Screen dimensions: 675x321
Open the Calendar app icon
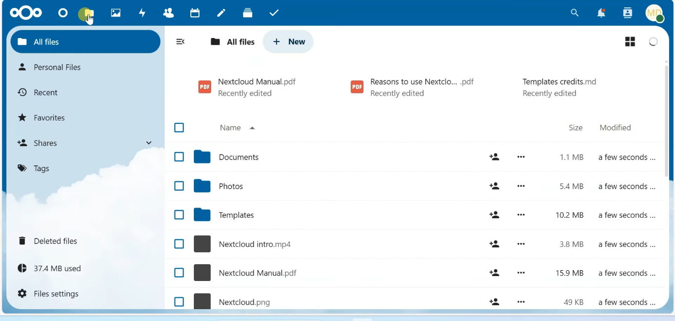195,13
